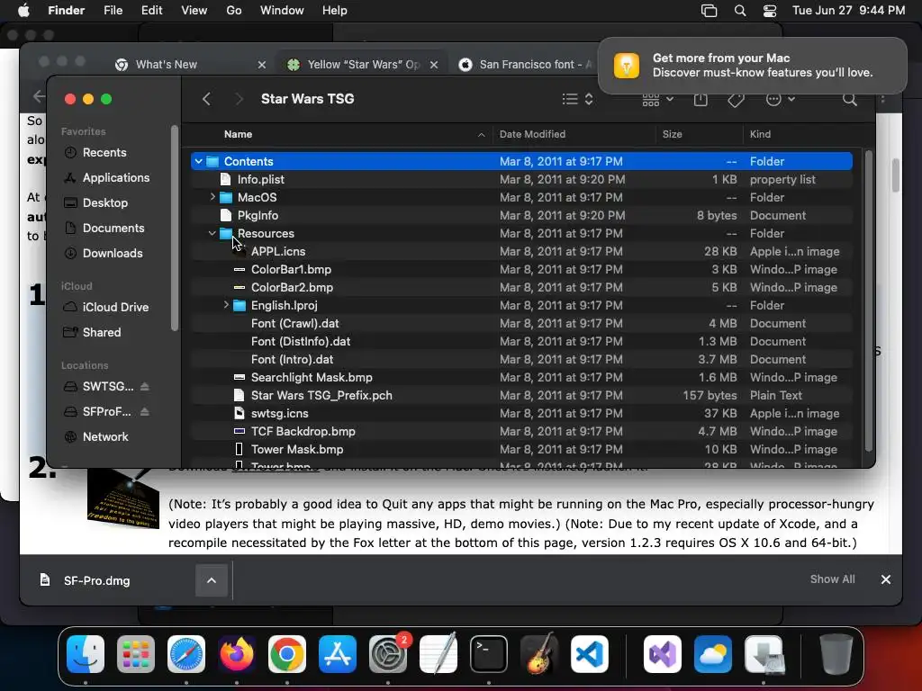Open the File menu
This screenshot has height=691, width=922.
click(113, 11)
